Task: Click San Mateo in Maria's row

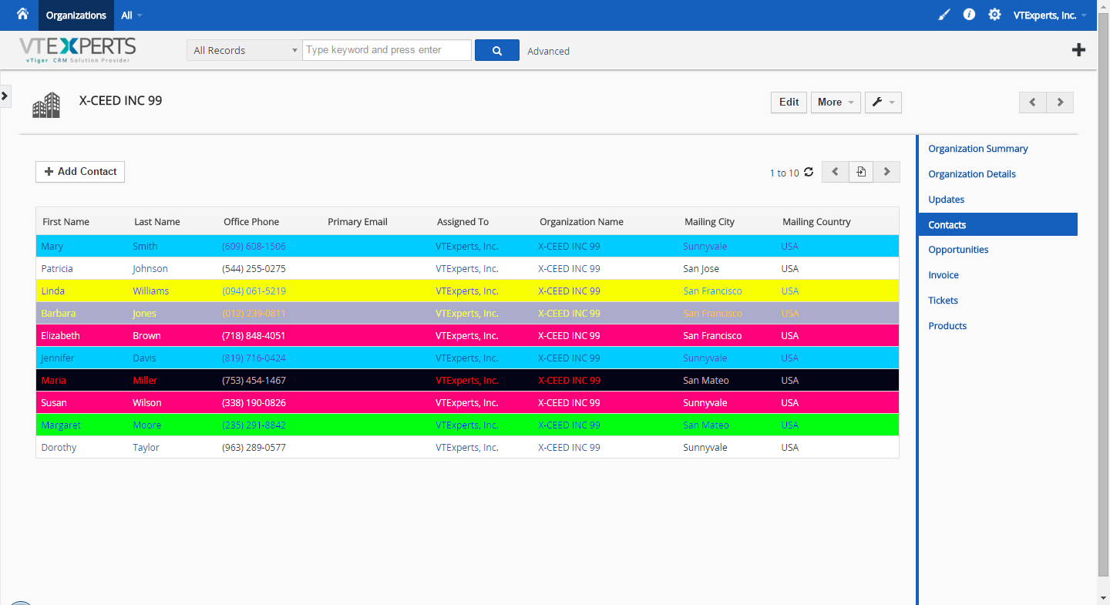Action: (x=706, y=381)
